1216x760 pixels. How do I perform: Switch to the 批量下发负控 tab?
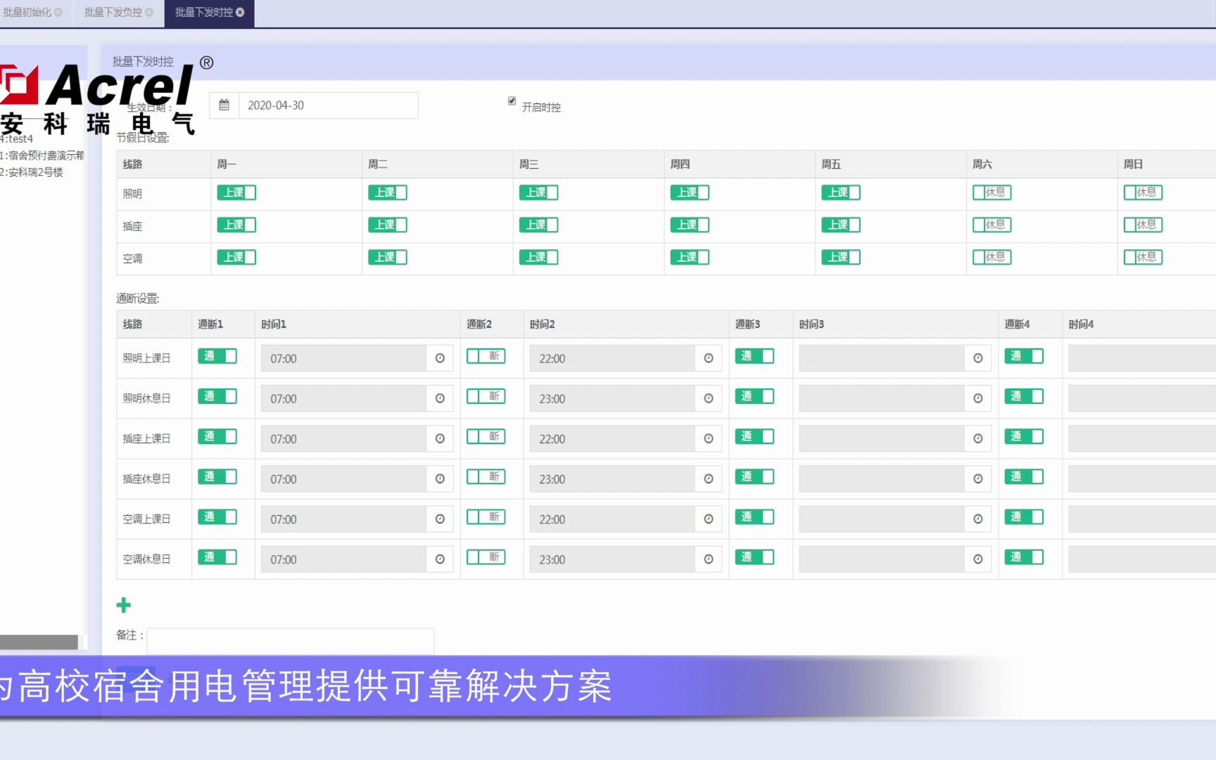point(113,12)
